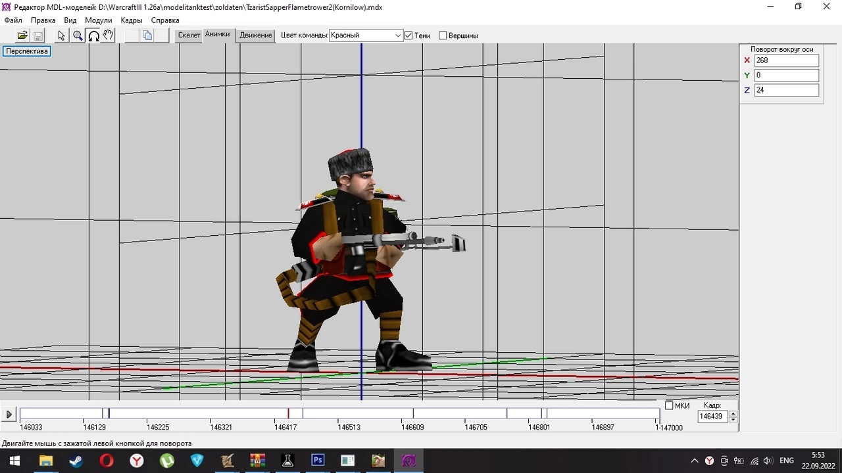Enable the МКИ checkbox
The height and width of the screenshot is (473, 842).
pyautogui.click(x=669, y=406)
